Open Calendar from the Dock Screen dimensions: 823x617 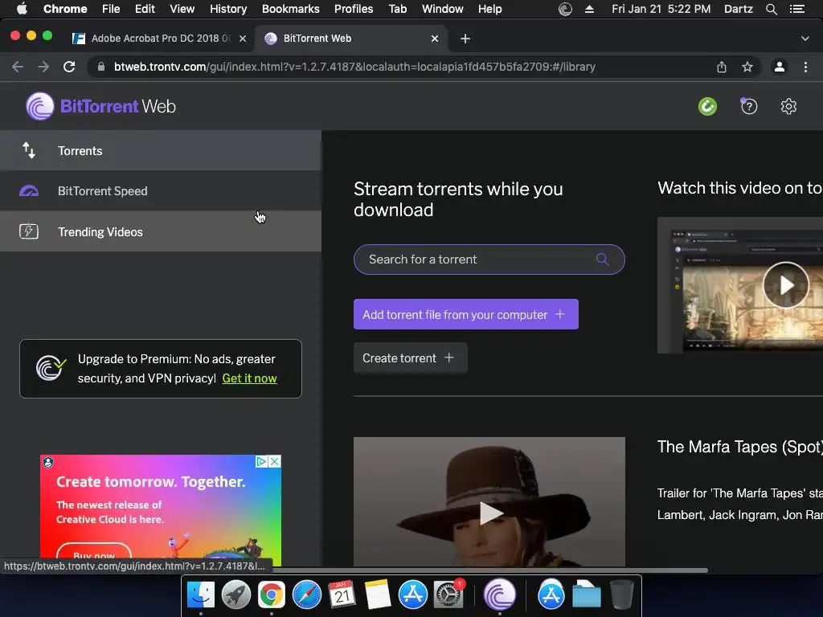tap(342, 595)
